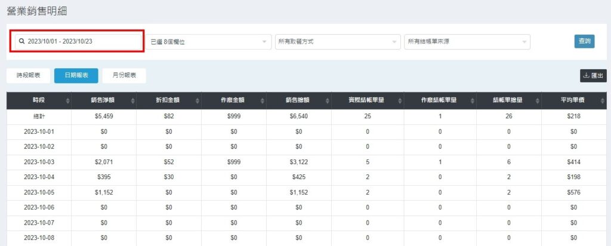Click sort icon on 時段 column
This screenshot has height=246, width=611.
click(67, 101)
